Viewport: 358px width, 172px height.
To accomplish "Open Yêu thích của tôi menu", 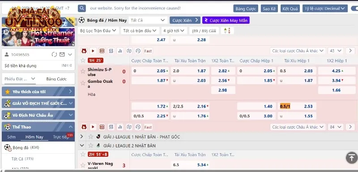I will pos(38,91).
